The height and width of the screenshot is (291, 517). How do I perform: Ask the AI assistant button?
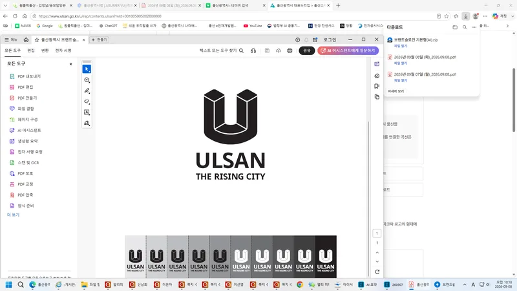point(348,50)
